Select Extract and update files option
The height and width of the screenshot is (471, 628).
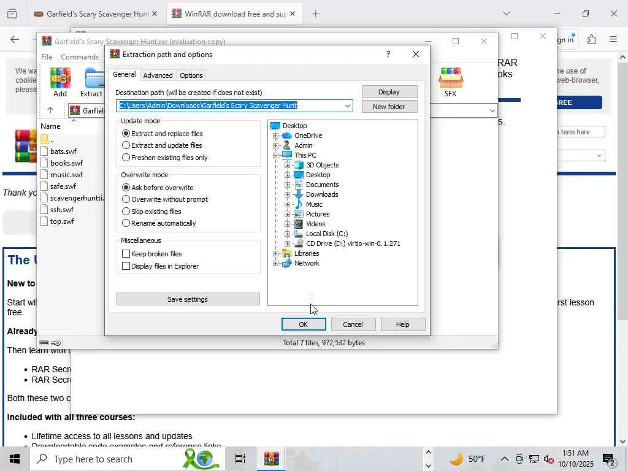(162, 145)
